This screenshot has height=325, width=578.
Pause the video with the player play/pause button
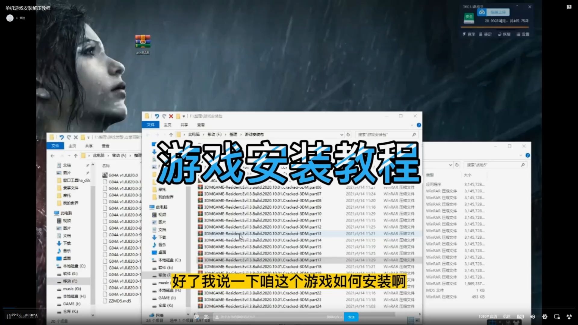coord(9,317)
